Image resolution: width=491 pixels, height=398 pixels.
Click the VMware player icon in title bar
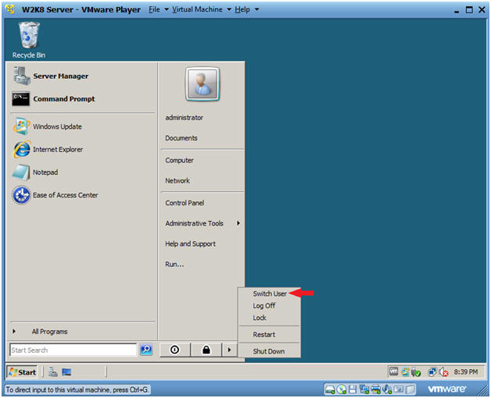[10, 9]
